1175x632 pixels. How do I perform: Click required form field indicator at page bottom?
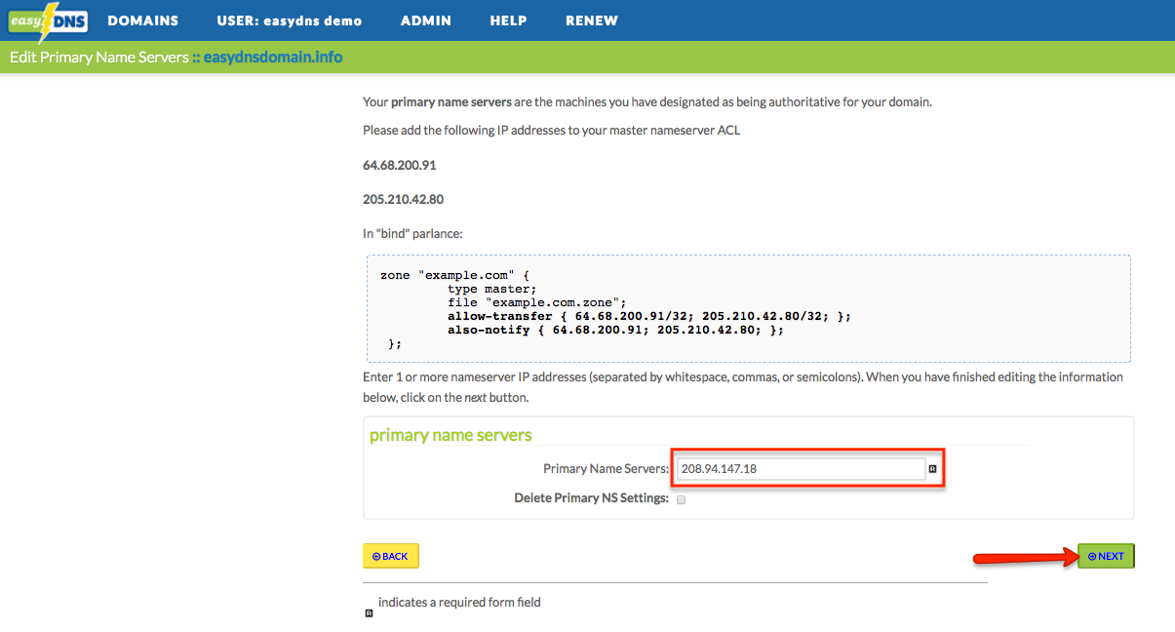(x=369, y=612)
